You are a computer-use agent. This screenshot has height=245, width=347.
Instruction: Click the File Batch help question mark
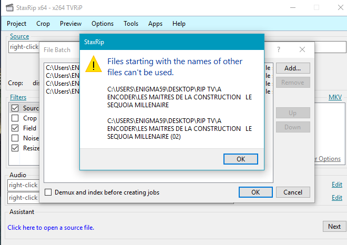coord(279,49)
